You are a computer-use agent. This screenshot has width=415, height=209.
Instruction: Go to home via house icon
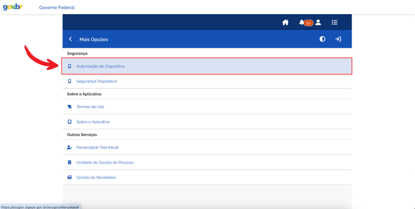[x=285, y=22]
